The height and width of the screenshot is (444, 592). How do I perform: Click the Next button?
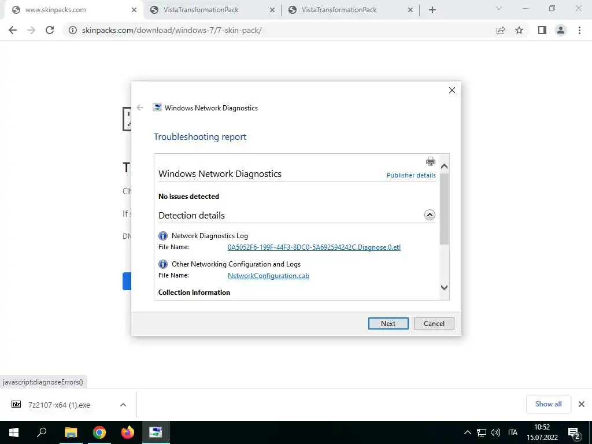coord(388,324)
